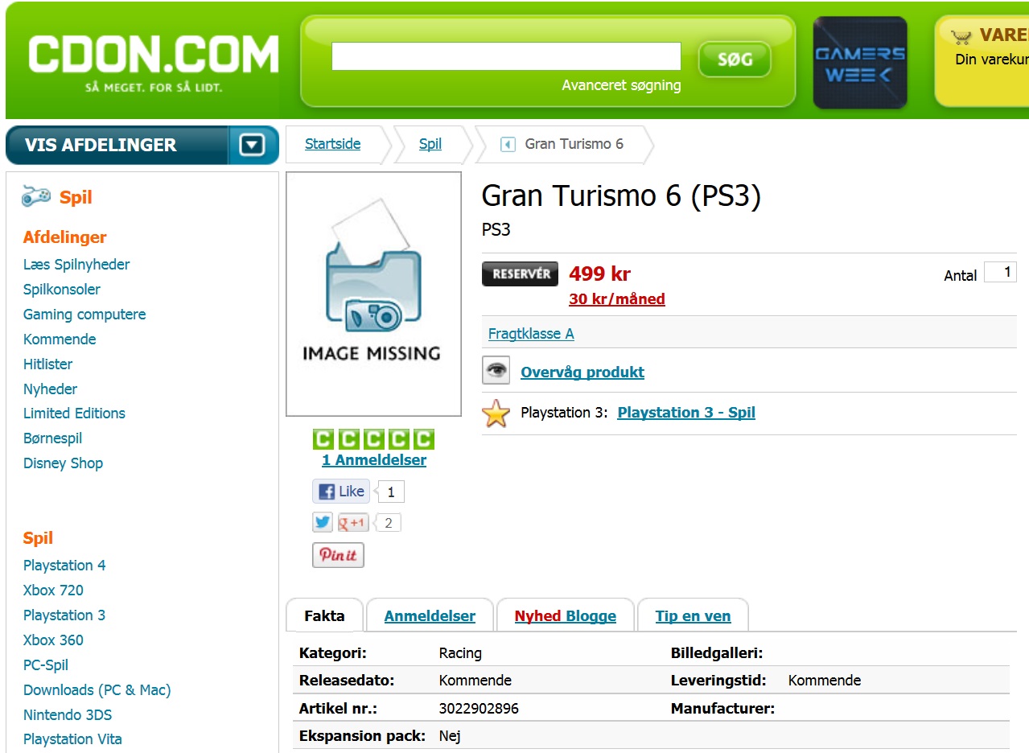The width and height of the screenshot is (1029, 753).
Task: Open Xbox 720 category
Action: (53, 590)
